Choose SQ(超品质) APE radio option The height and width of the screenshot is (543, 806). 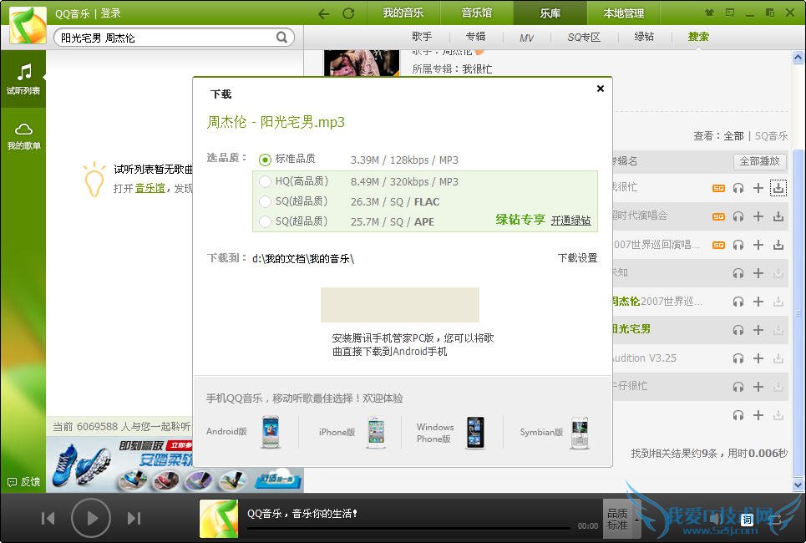tap(265, 221)
